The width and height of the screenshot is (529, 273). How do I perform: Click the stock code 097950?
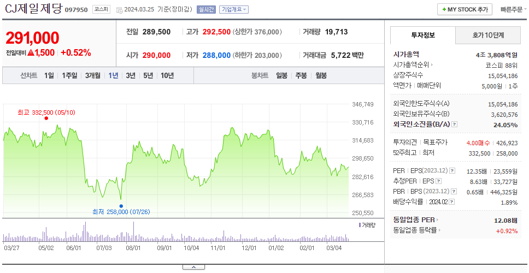(77, 10)
